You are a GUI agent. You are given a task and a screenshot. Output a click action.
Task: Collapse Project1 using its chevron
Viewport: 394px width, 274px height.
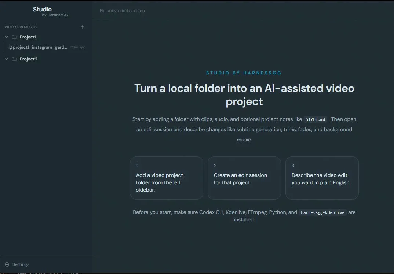6,37
